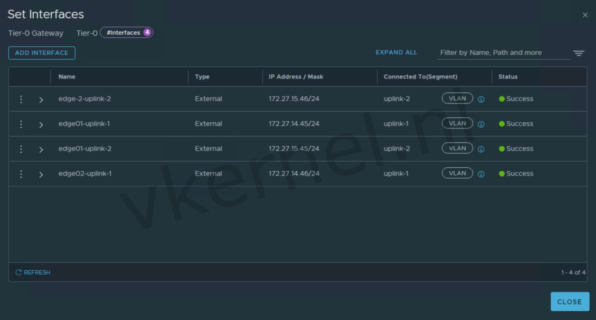596x320 pixels.
Task: Focus the Filter by Name search field
Action: point(503,53)
